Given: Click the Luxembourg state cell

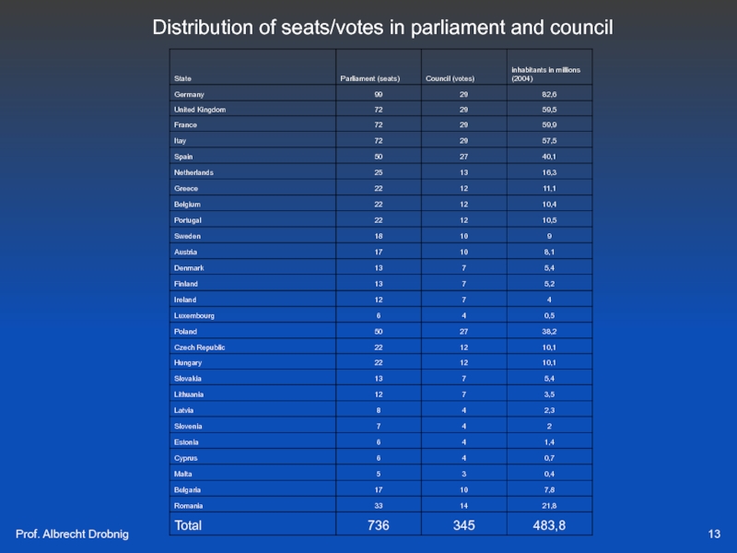Looking at the screenshot, I should click(194, 315).
